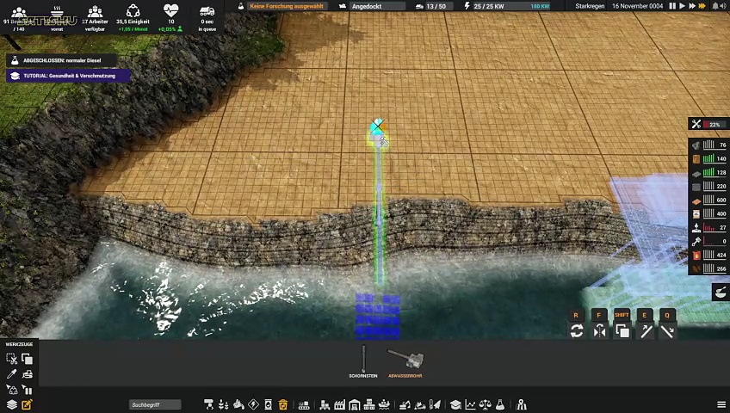Expand the maintenance 22% panel
This screenshot has width=730, height=413.
click(x=707, y=125)
